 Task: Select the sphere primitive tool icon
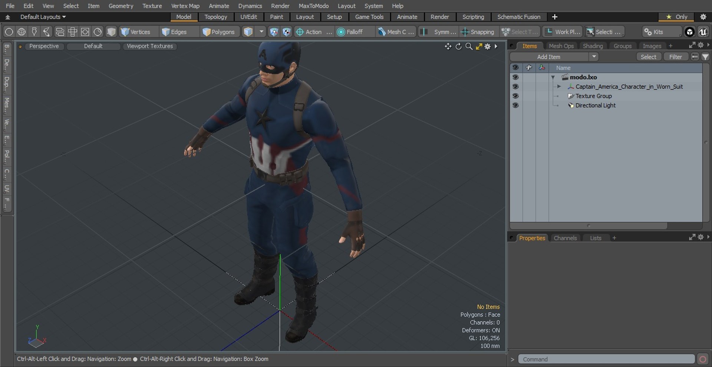click(9, 32)
